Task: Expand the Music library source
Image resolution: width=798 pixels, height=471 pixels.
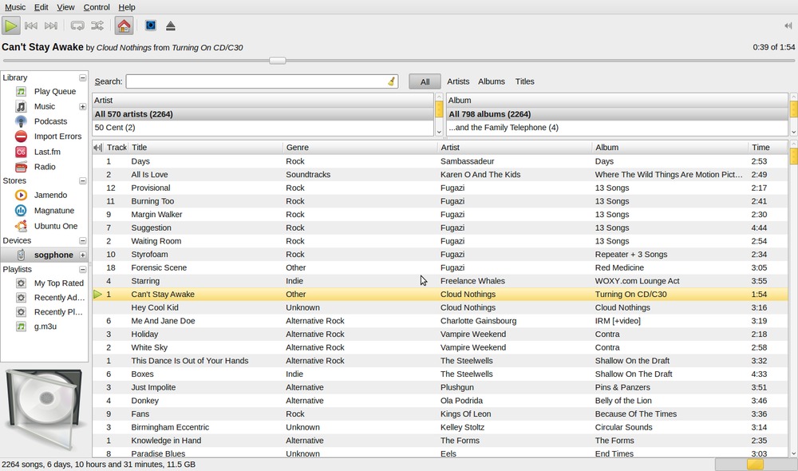Action: pyautogui.click(x=82, y=107)
